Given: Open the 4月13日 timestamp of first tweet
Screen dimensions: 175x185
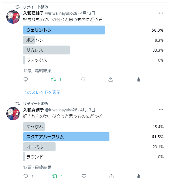Looking at the screenshot, I should pos(87,13).
